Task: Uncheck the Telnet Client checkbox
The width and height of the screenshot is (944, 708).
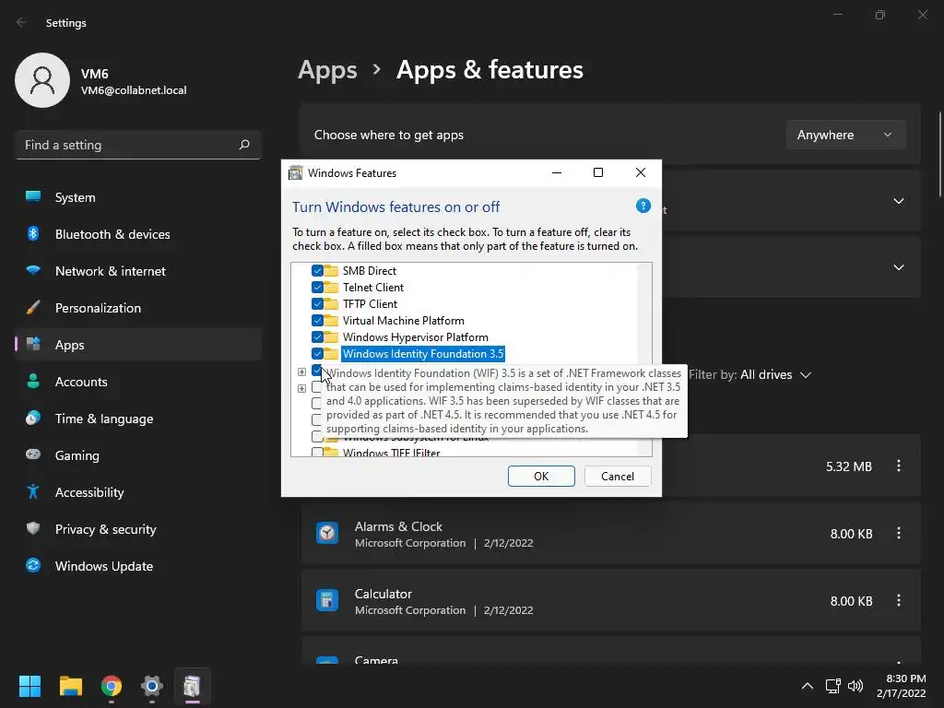Action: 317,288
